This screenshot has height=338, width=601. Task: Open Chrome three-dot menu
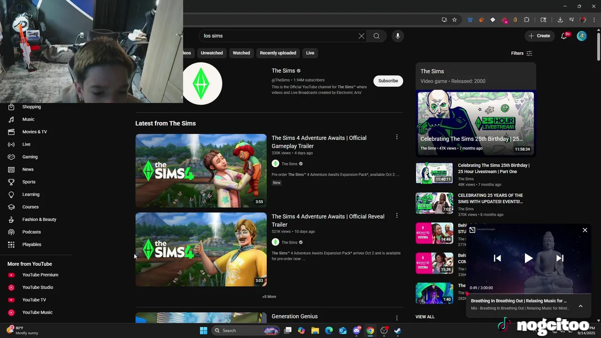click(x=594, y=20)
